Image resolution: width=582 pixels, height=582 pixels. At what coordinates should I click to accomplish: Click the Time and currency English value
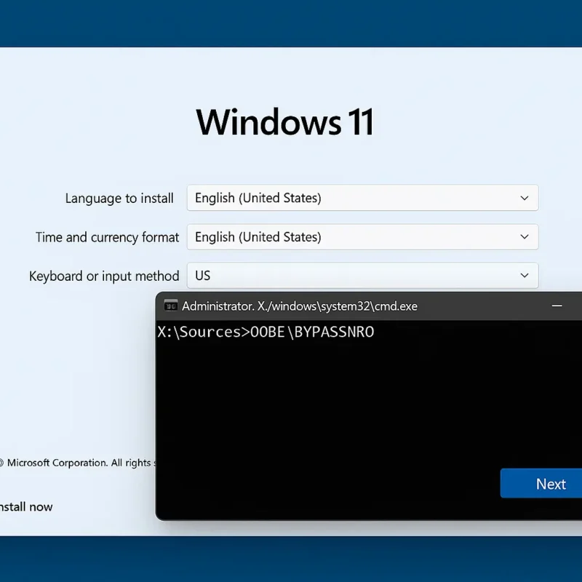click(x=258, y=237)
